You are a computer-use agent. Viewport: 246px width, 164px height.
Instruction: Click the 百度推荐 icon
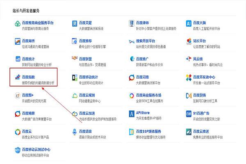pos(74,41)
